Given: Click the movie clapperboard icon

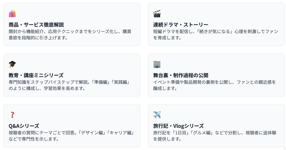Looking at the screenshot, I should click(x=157, y=14).
